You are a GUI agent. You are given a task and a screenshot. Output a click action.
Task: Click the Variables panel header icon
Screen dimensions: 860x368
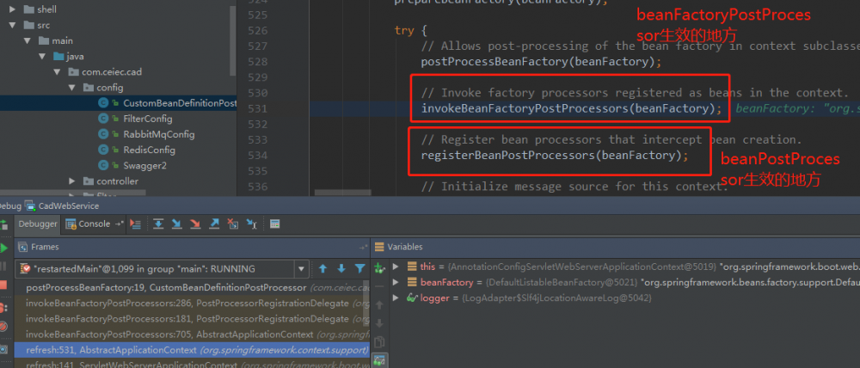(379, 248)
